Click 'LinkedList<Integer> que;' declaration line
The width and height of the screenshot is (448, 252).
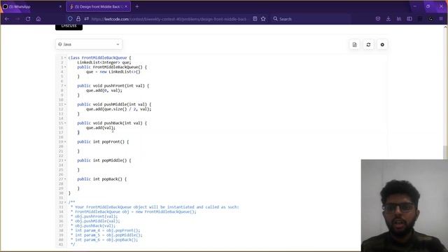[104, 62]
